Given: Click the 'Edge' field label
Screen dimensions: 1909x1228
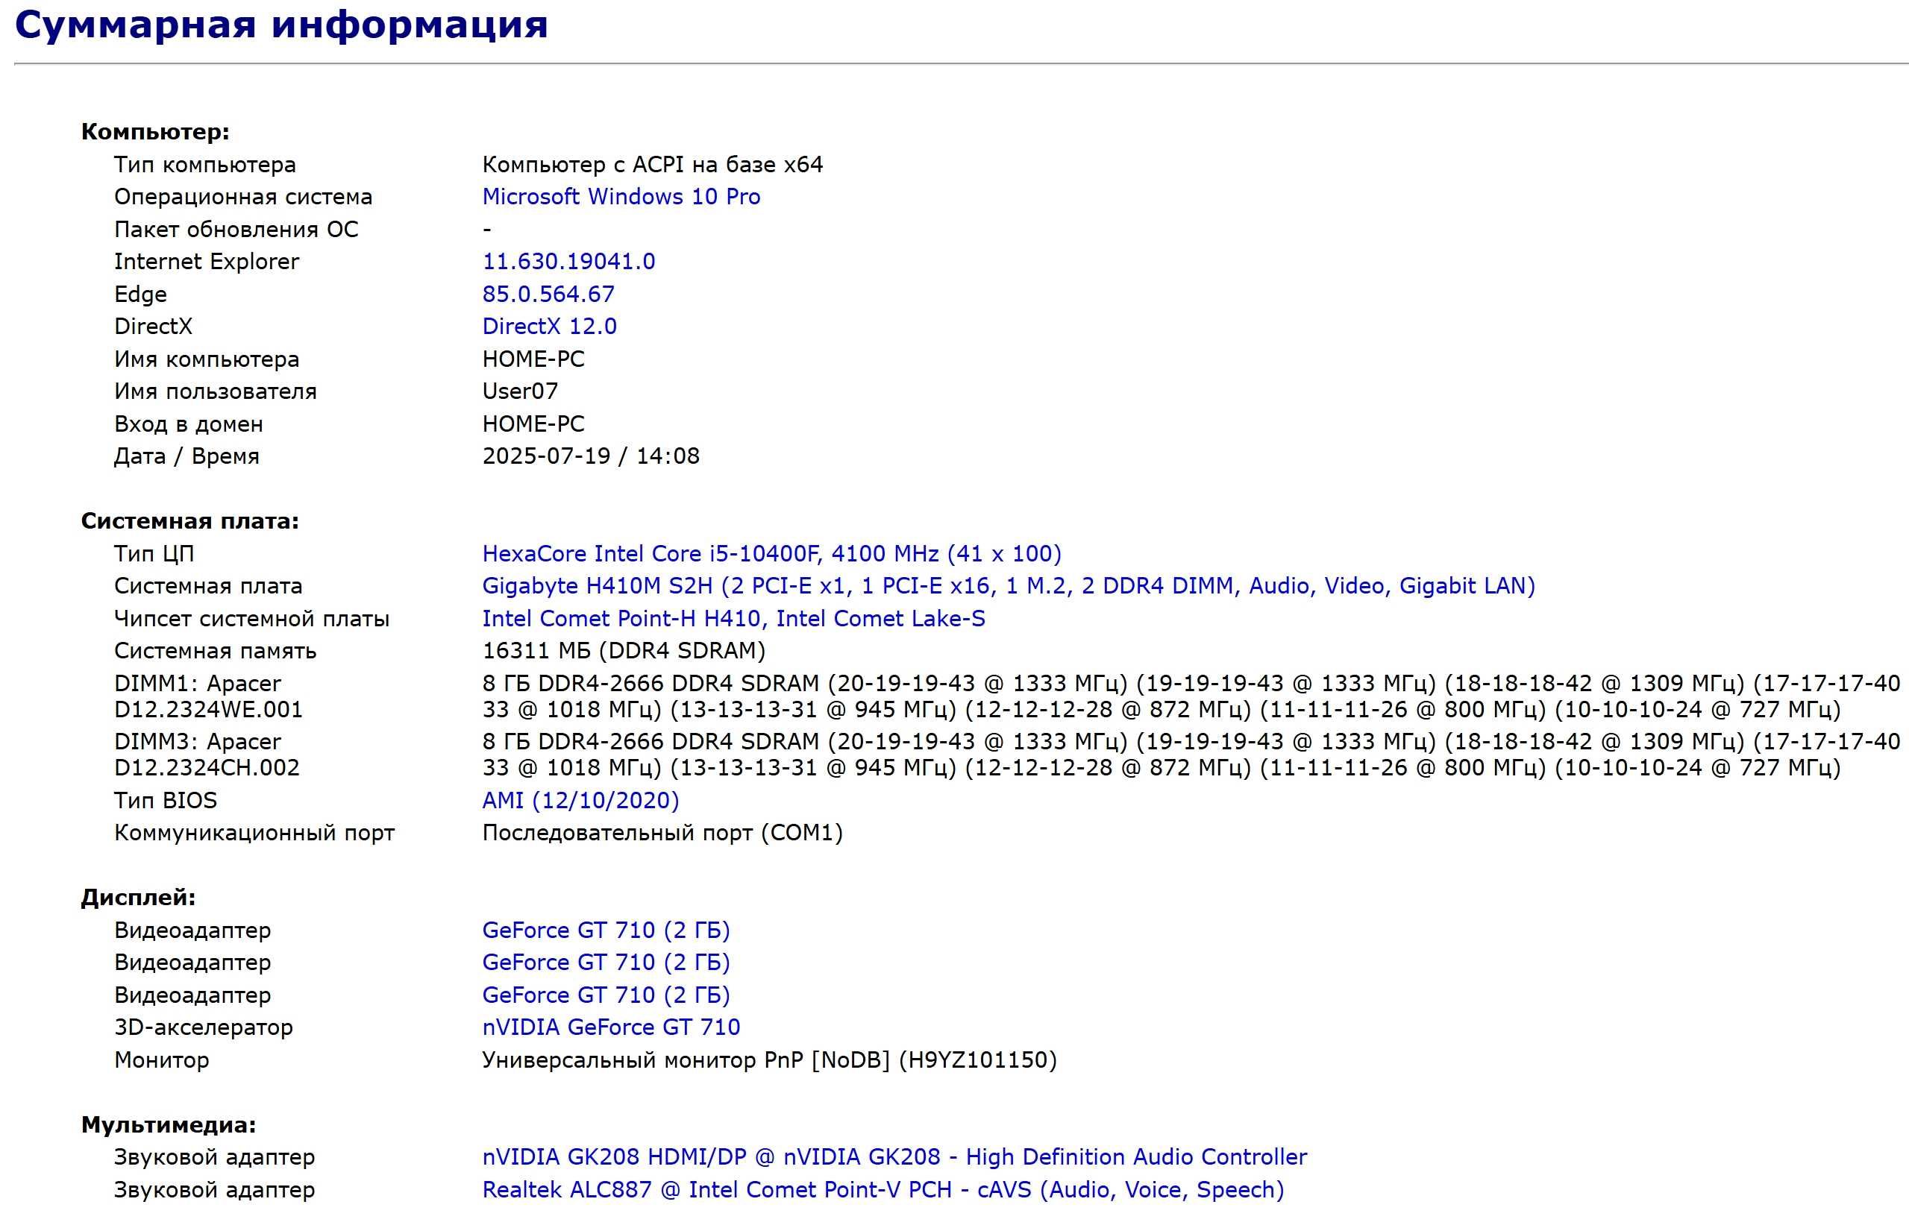Looking at the screenshot, I should (140, 295).
